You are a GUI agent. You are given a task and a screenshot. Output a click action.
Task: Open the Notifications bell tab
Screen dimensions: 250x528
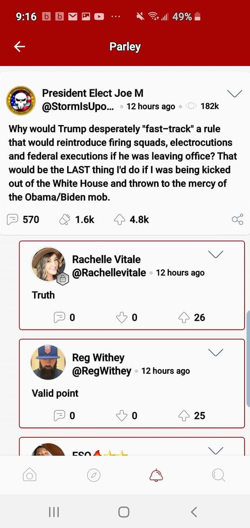pos(156,475)
